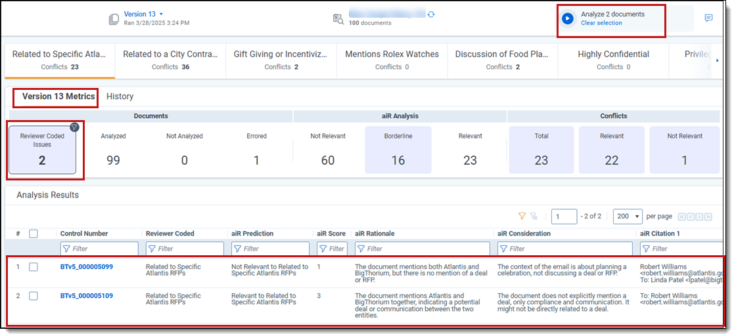734x334 pixels.
Task: Click the Not Analyzed 0 metric
Action: pyautogui.click(x=185, y=150)
